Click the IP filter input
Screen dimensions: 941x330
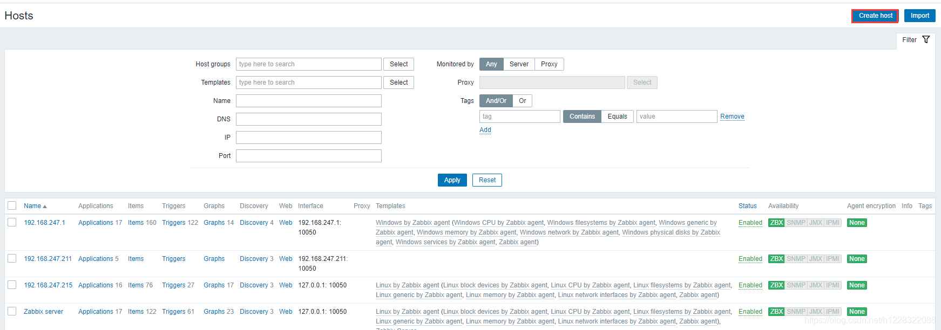point(309,137)
